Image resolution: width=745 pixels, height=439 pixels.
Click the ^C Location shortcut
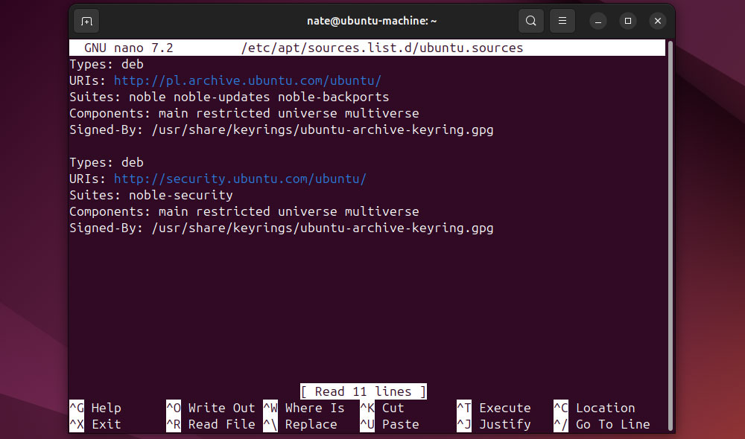(x=595, y=408)
